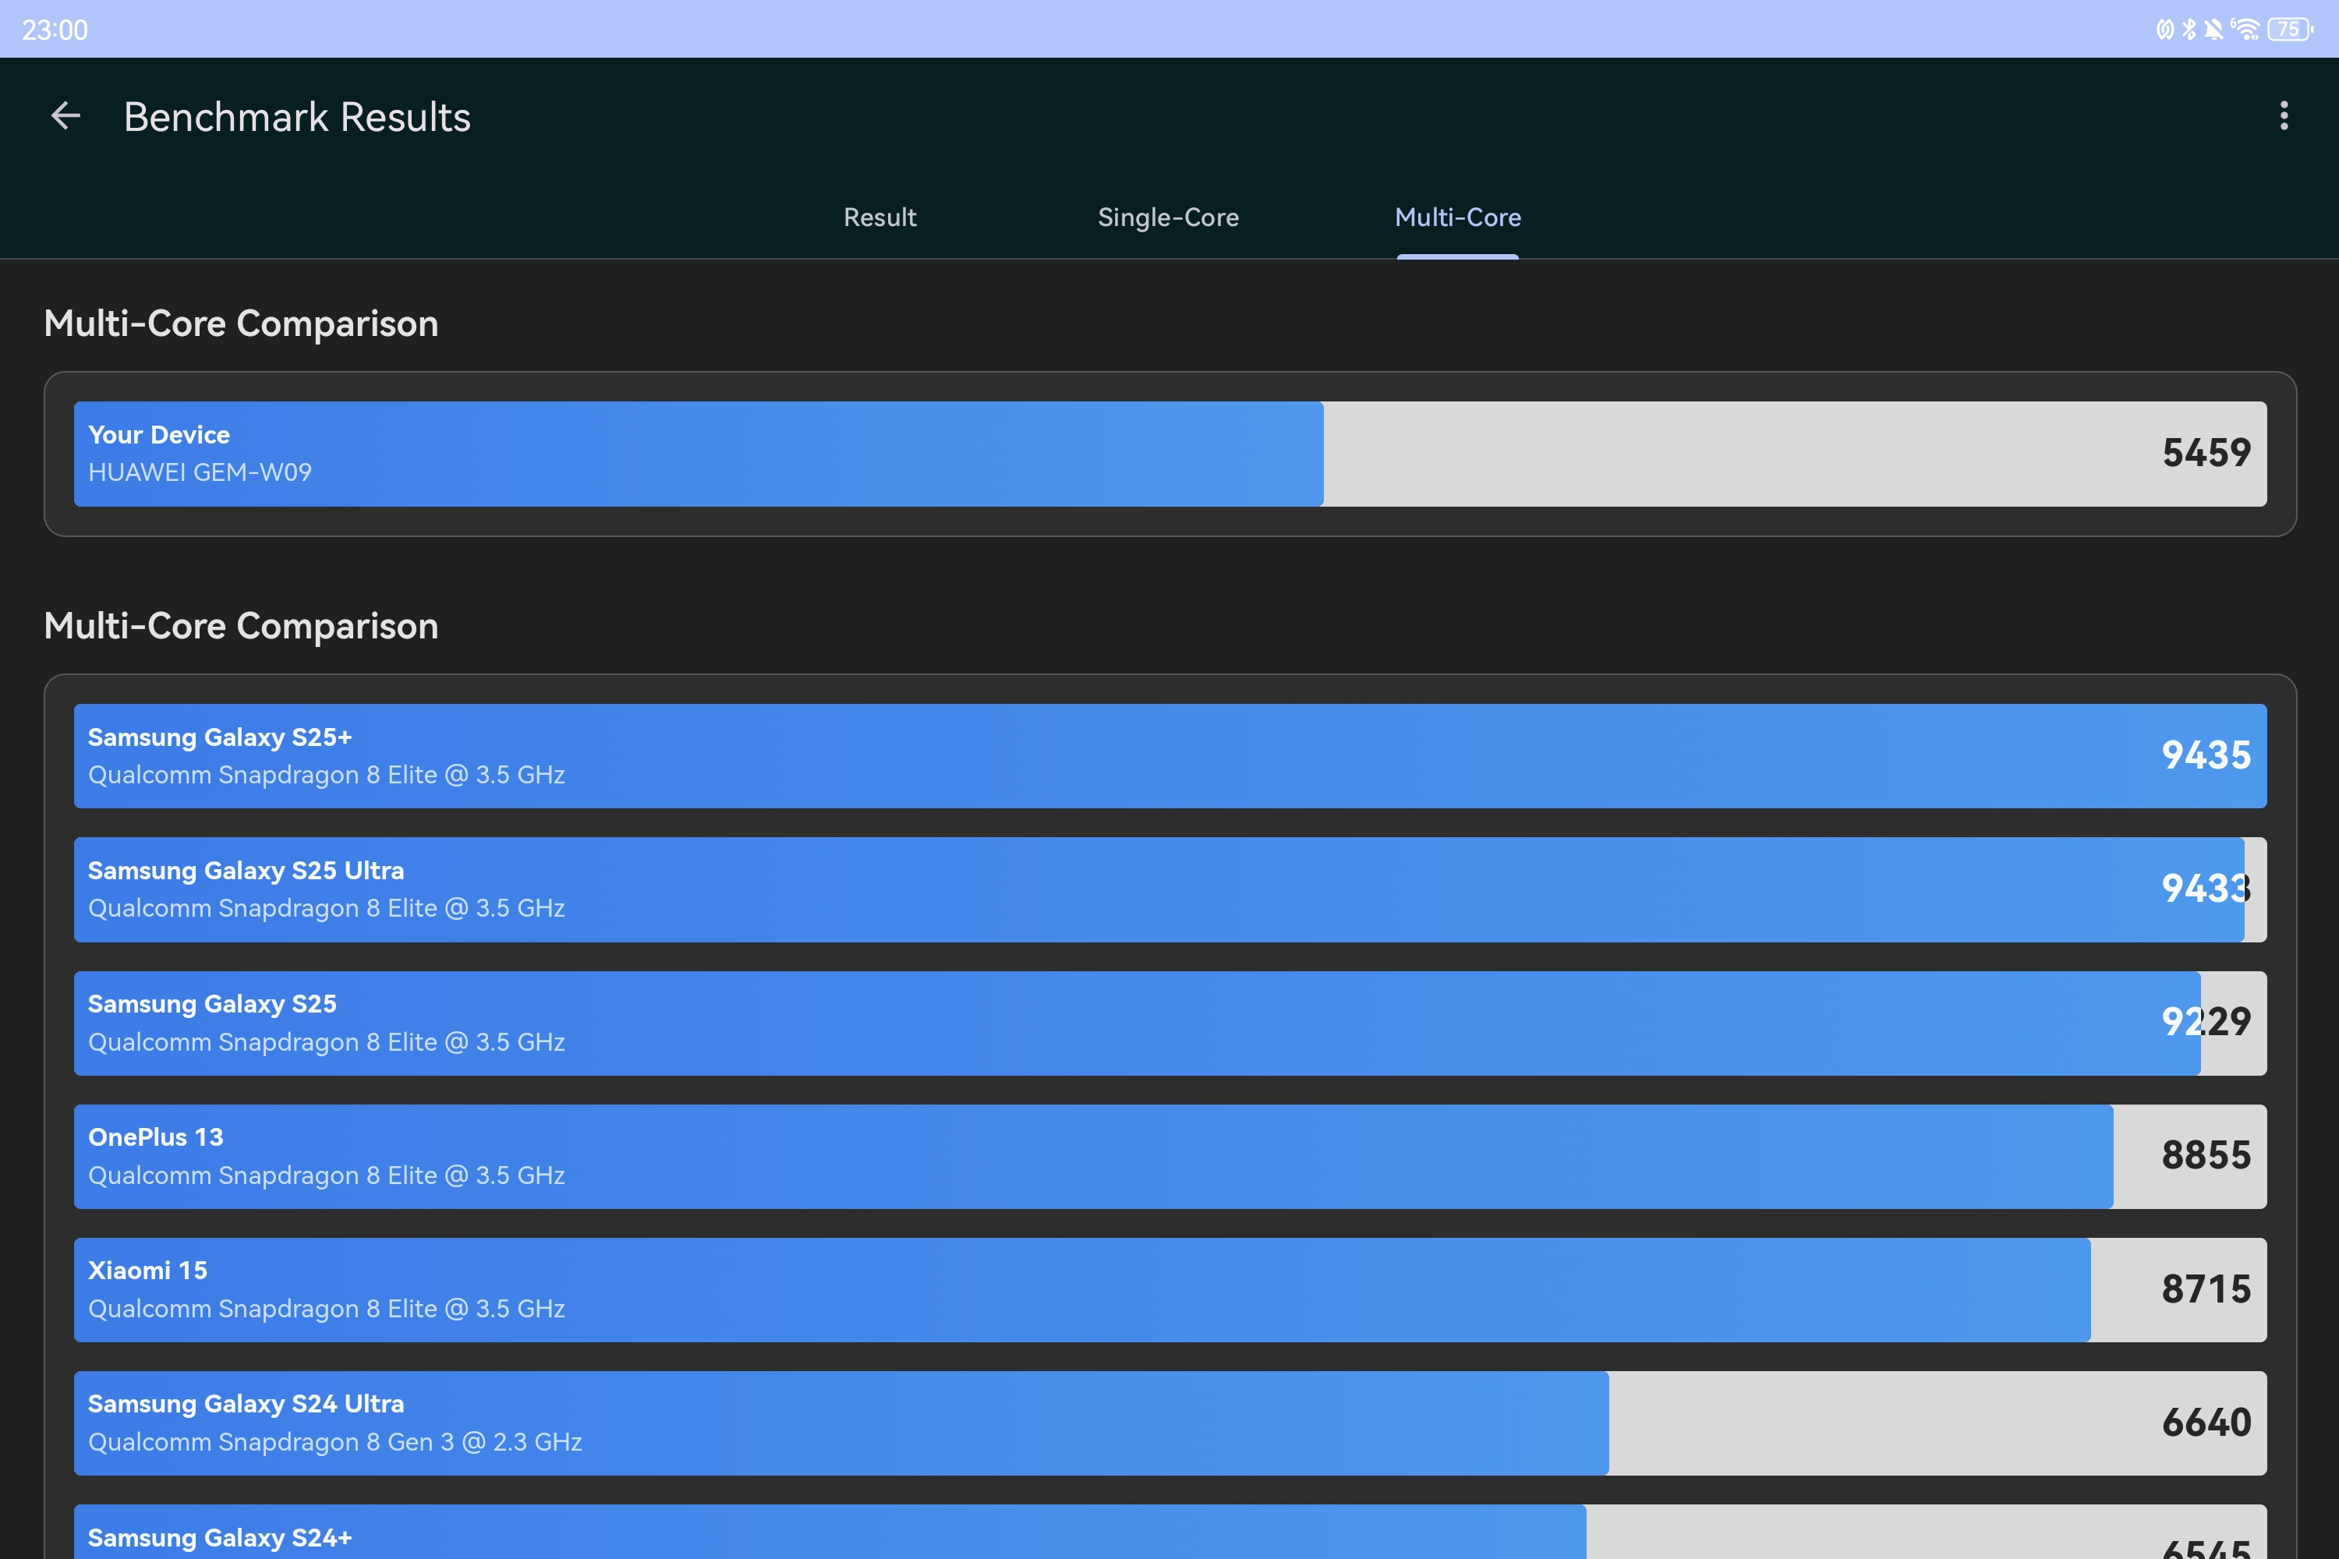The height and width of the screenshot is (1559, 2339).
Task: Tap the Your Device label
Action: [x=159, y=436]
